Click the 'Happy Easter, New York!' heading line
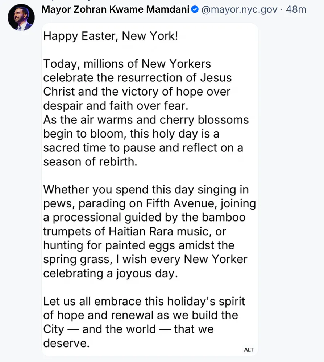This screenshot has width=324, height=362. (111, 36)
